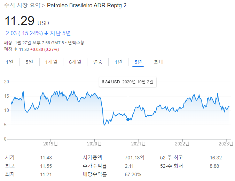The height and width of the screenshot is (181, 235).
Task: Click the 11.29 current price
Action: 19,21
